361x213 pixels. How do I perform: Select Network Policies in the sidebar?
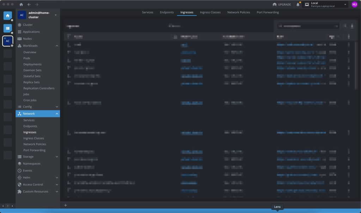[x=35, y=144]
